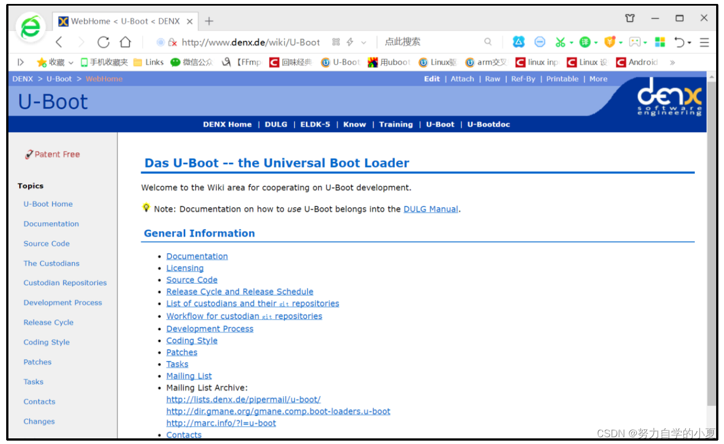The height and width of the screenshot is (444, 724).
Task: Click the green translate extension icon
Action: pos(585,42)
